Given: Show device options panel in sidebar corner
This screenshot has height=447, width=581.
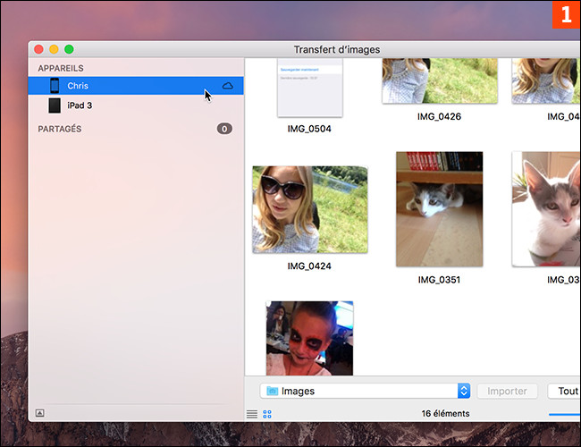Looking at the screenshot, I should point(40,413).
